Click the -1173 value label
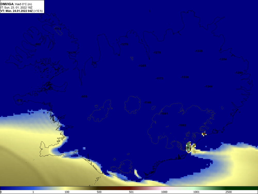The width and height of the screenshot is (258, 194). (x=159, y=78)
